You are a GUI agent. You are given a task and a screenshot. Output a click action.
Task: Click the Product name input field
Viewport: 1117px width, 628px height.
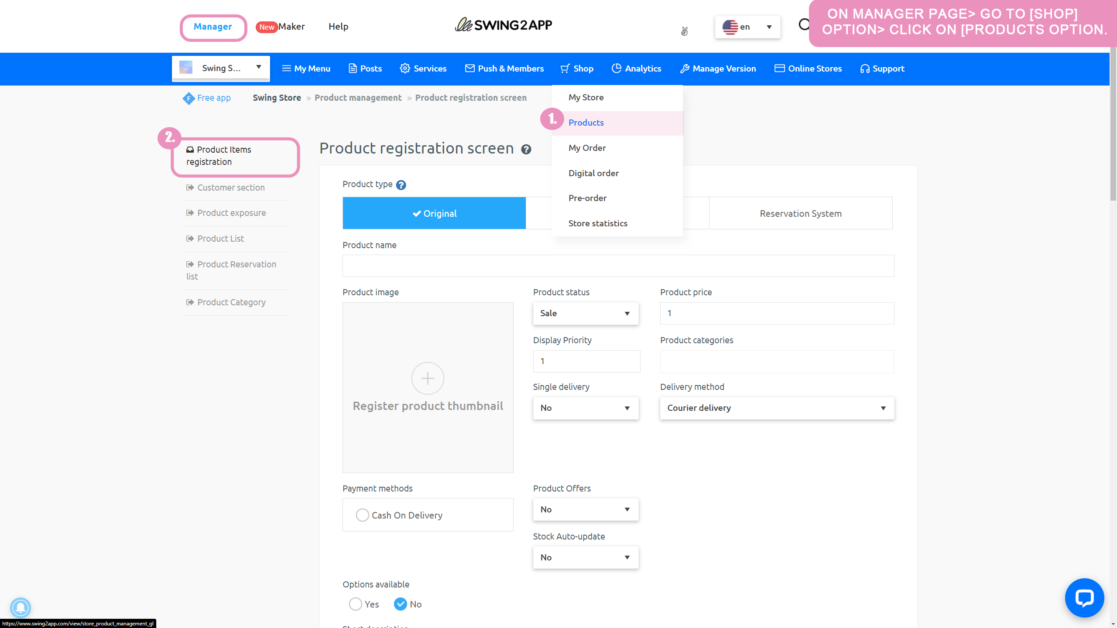[618, 266]
